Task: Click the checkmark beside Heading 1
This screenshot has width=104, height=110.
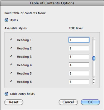Action: (x=11, y=40)
